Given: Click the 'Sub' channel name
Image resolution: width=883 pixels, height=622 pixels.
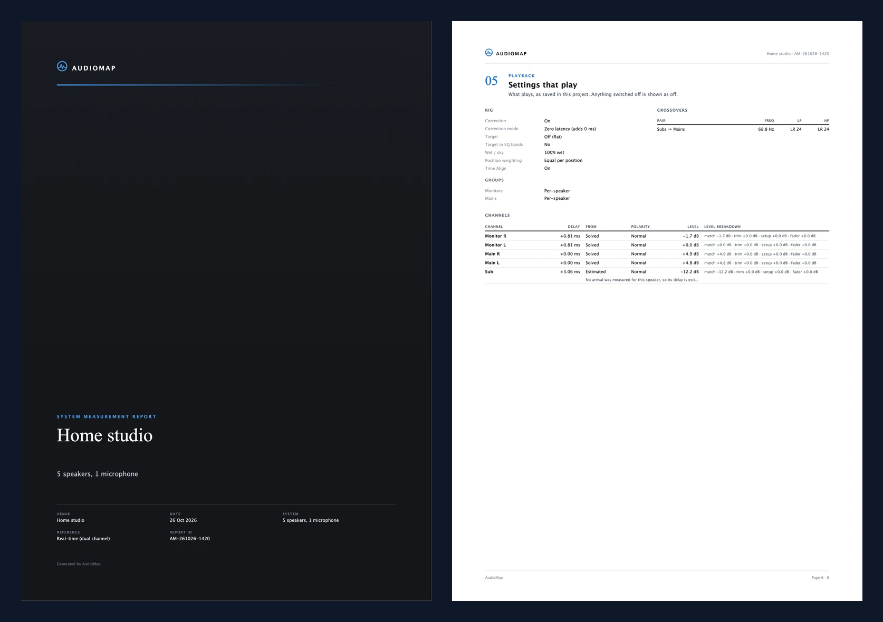Looking at the screenshot, I should (x=489, y=272).
